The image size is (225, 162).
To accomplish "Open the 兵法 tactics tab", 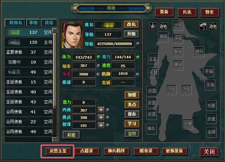I will [x=187, y=12].
